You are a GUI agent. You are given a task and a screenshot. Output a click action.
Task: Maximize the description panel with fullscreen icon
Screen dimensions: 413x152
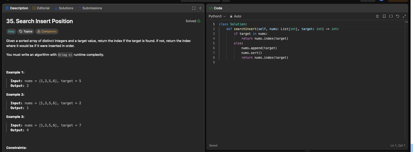pyautogui.click(x=194, y=8)
